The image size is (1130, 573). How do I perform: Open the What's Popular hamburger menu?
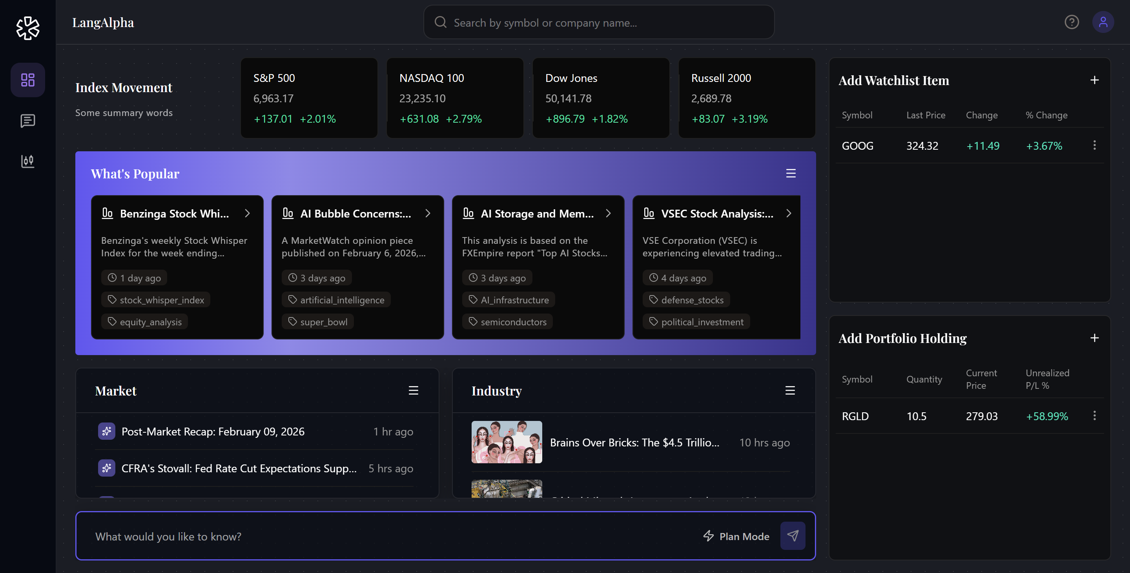[x=791, y=174]
